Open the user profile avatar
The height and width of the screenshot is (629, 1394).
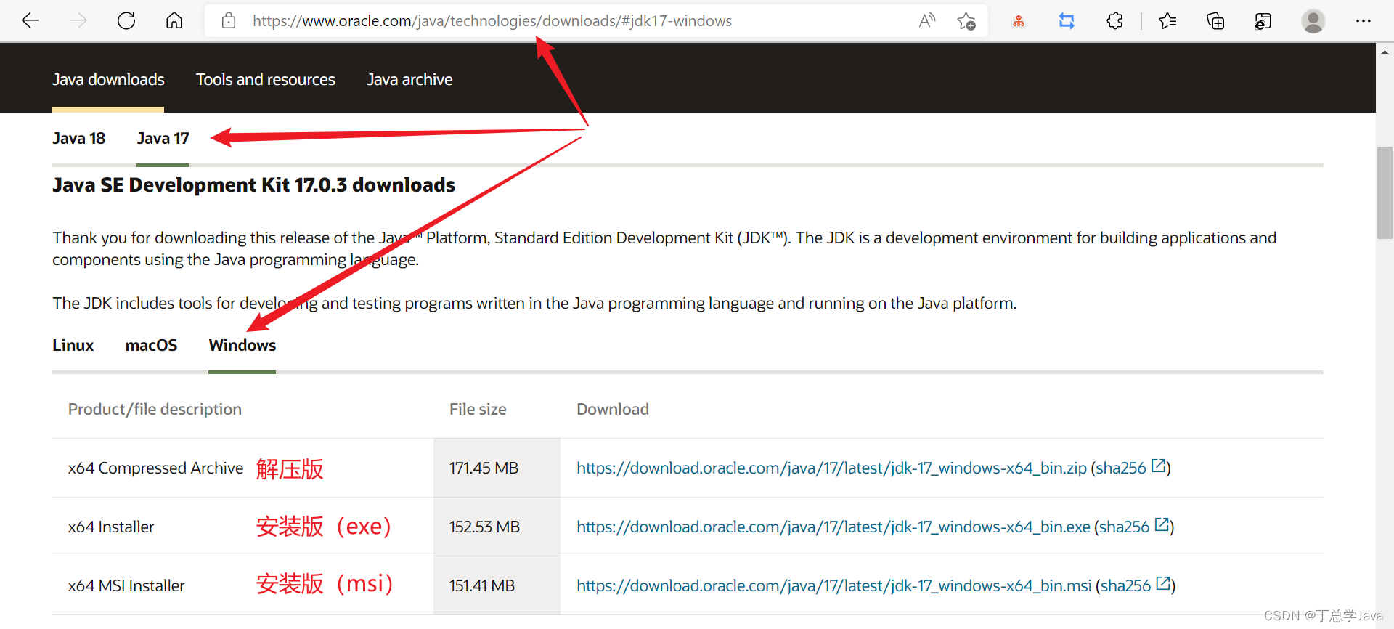[1313, 21]
